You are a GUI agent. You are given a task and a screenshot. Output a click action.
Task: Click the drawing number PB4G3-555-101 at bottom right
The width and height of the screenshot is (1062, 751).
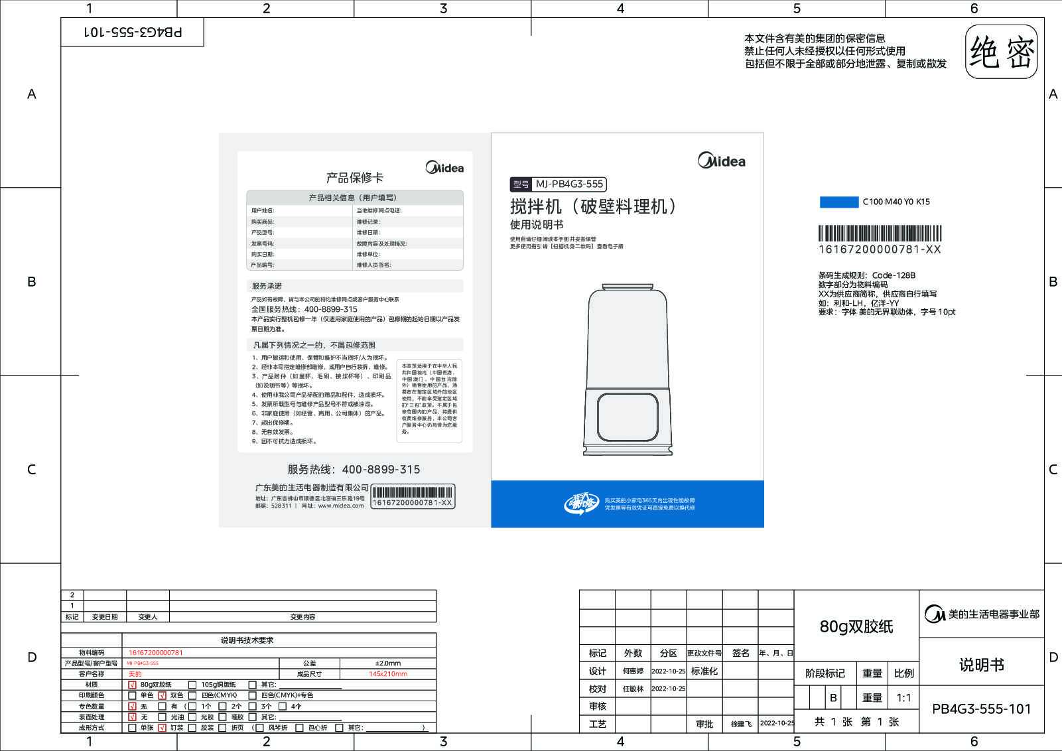pos(982,709)
